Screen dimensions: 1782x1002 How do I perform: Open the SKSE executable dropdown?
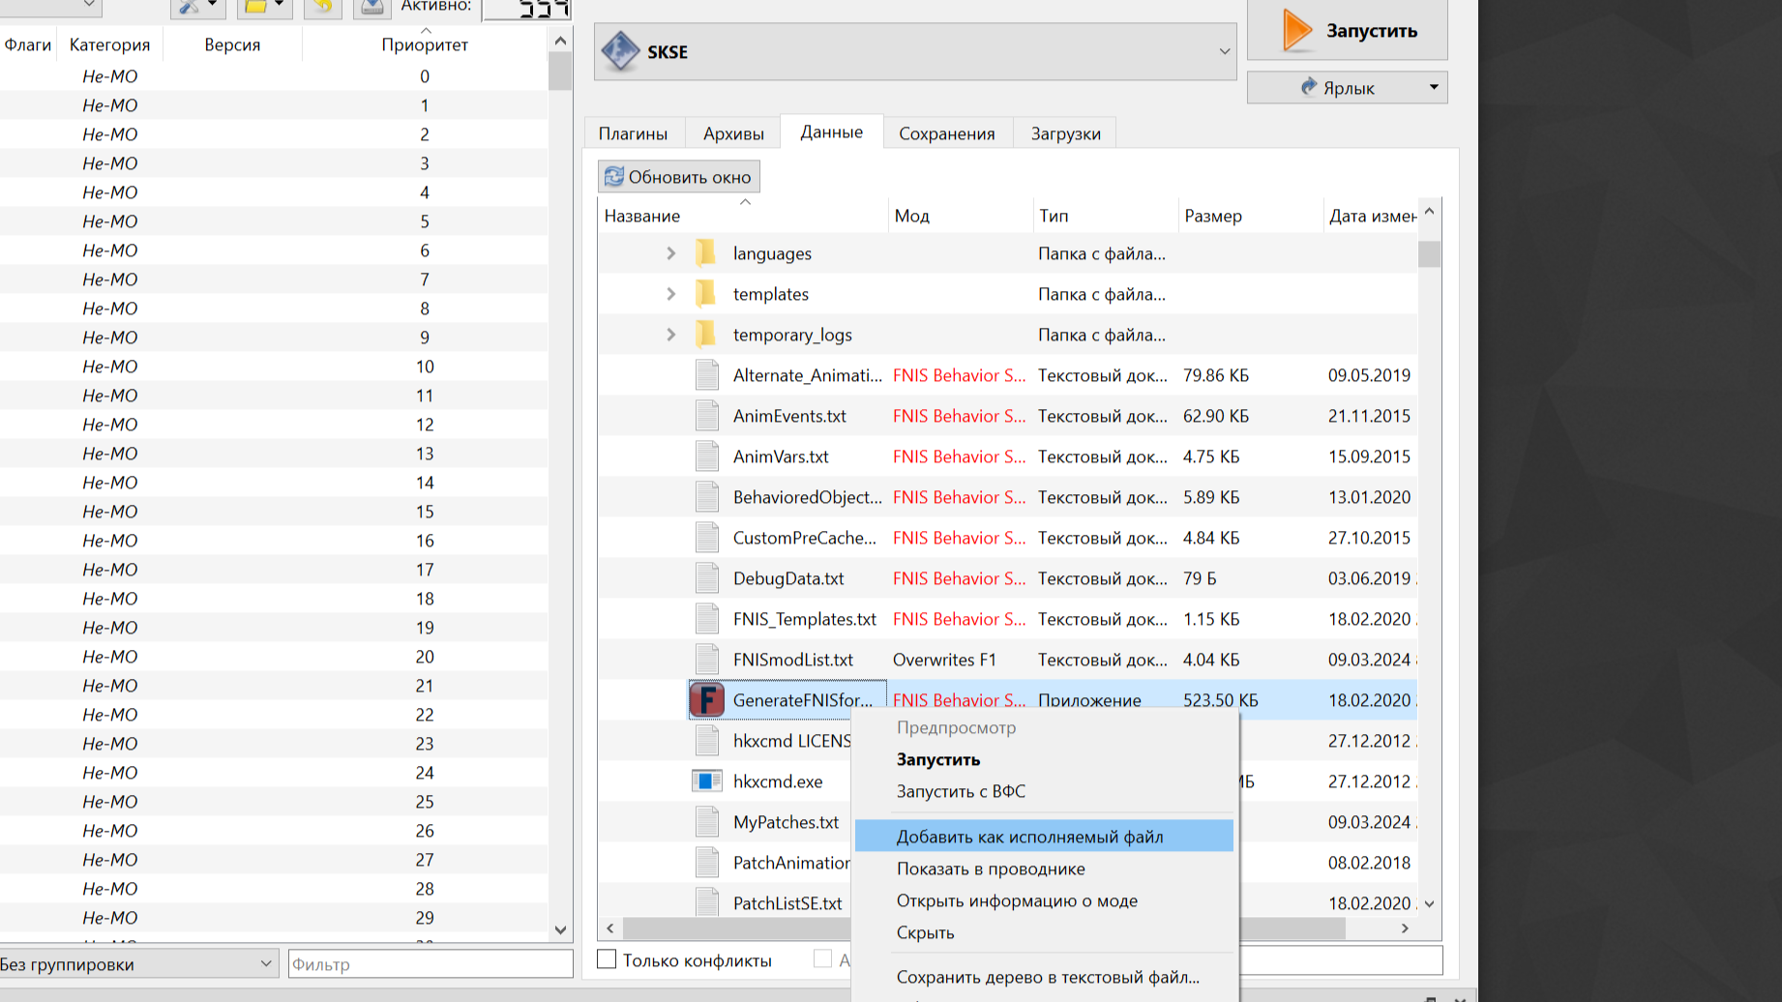1224,51
